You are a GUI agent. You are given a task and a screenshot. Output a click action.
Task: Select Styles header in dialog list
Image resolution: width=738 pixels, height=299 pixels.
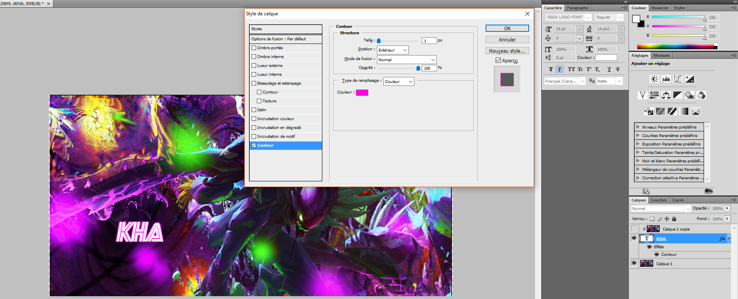pos(286,29)
